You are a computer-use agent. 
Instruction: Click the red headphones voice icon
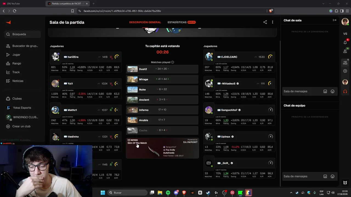[345, 91]
